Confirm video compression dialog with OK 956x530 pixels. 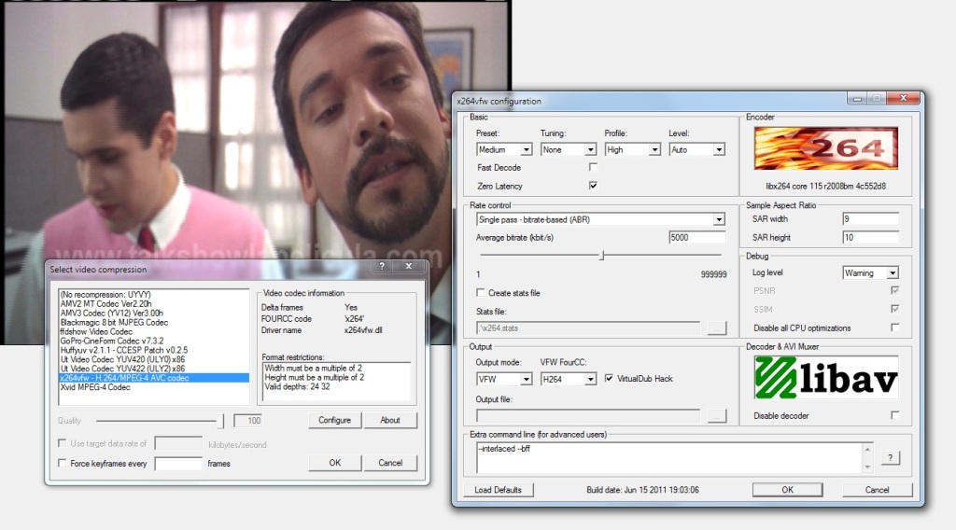335,463
